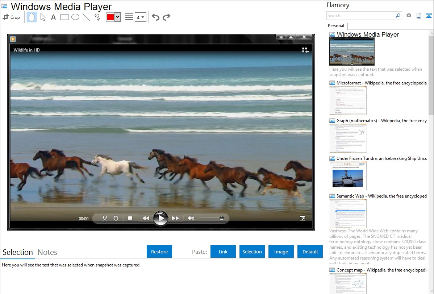The height and width of the screenshot is (294, 434).
Task: Open the Microformat Wikipedia snapshot title
Action: [x=381, y=83]
